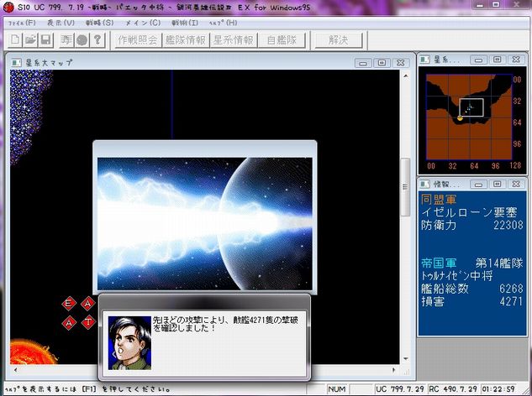The image size is (532, 396).
Task: Click the application icon in the title bar
Action: 8,7
